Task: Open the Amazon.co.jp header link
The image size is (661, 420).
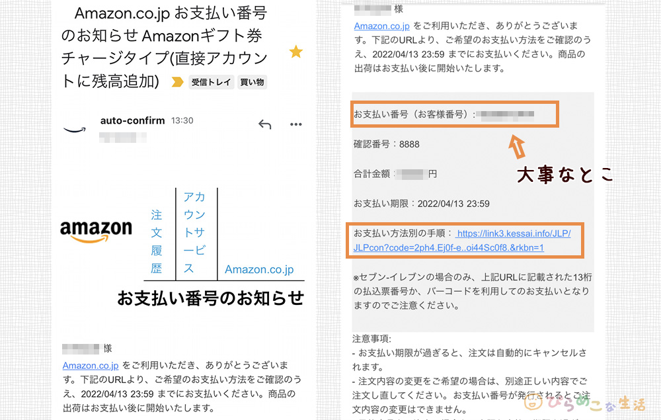Action: point(259,269)
